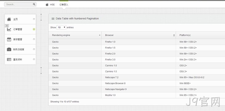Click the Camino 1.0 cell
225x111 pixels.
click(x=139, y=66)
